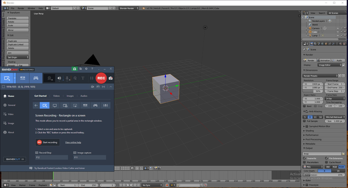The image size is (348, 188).
Task: Click the red REC button
Action: pos(101,78)
